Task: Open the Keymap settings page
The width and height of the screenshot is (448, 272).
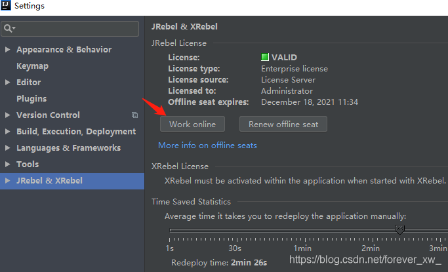Action: click(32, 66)
